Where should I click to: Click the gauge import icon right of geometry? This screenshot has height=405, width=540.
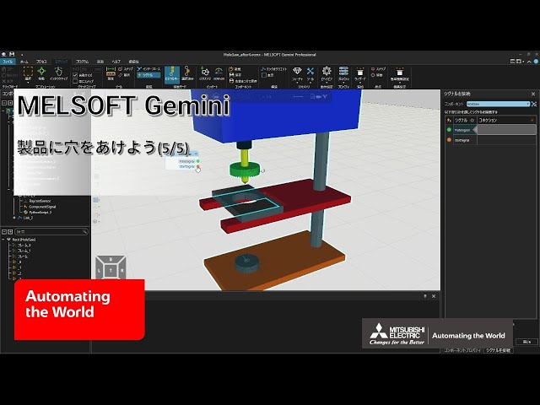coord(219,74)
